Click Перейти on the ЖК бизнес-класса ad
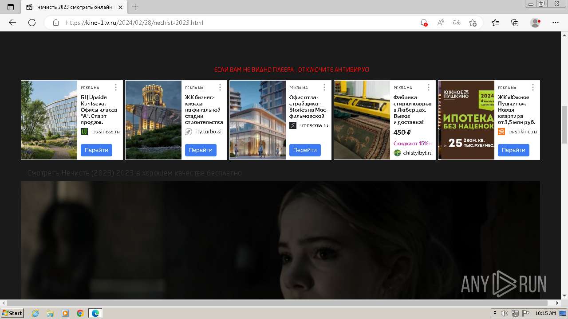 [201, 150]
